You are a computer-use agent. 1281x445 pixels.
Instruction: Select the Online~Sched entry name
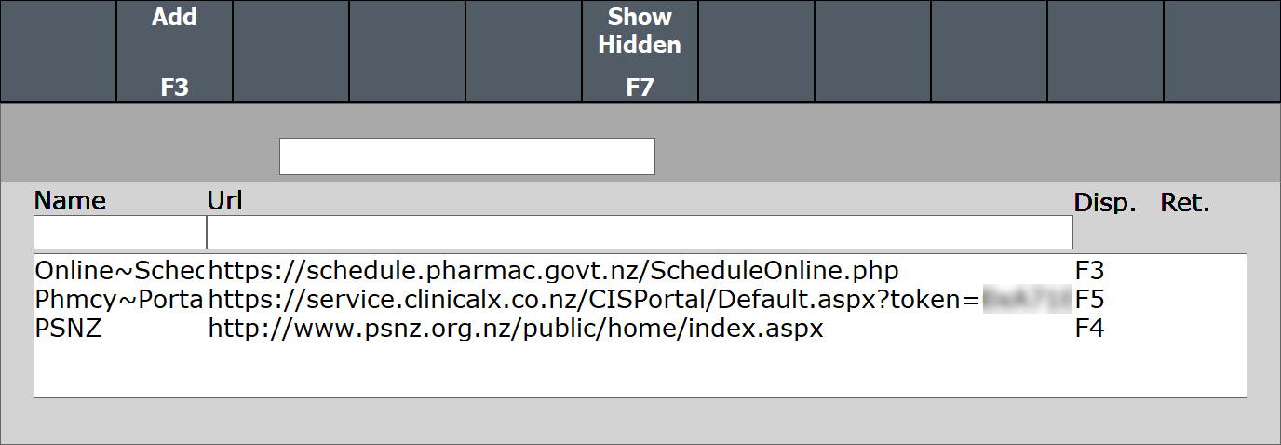[x=120, y=271]
